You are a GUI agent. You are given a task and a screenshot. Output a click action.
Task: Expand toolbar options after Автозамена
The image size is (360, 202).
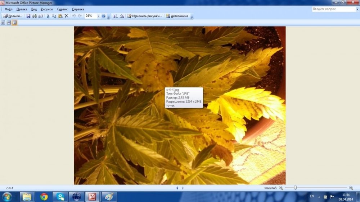192,17
